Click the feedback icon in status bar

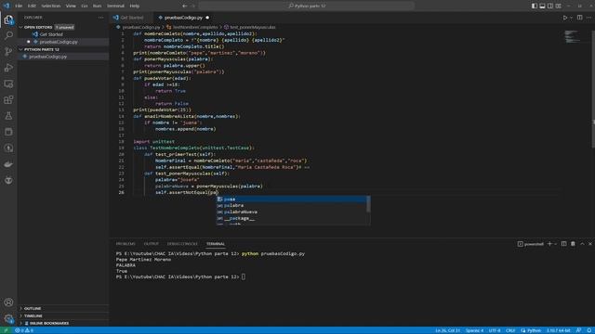point(578,330)
